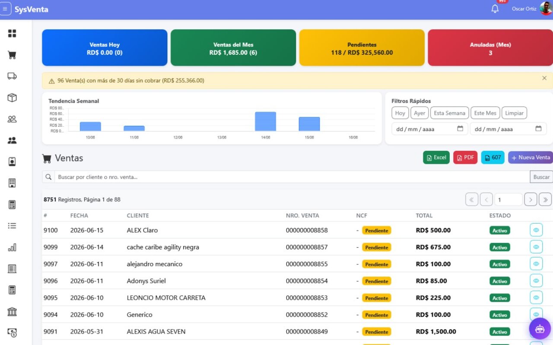Click calculator icon between building and list icons
553x345 pixels.
pos(12,204)
